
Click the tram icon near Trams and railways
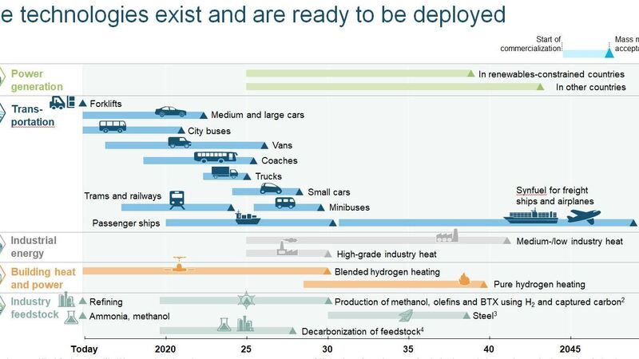coord(177,200)
